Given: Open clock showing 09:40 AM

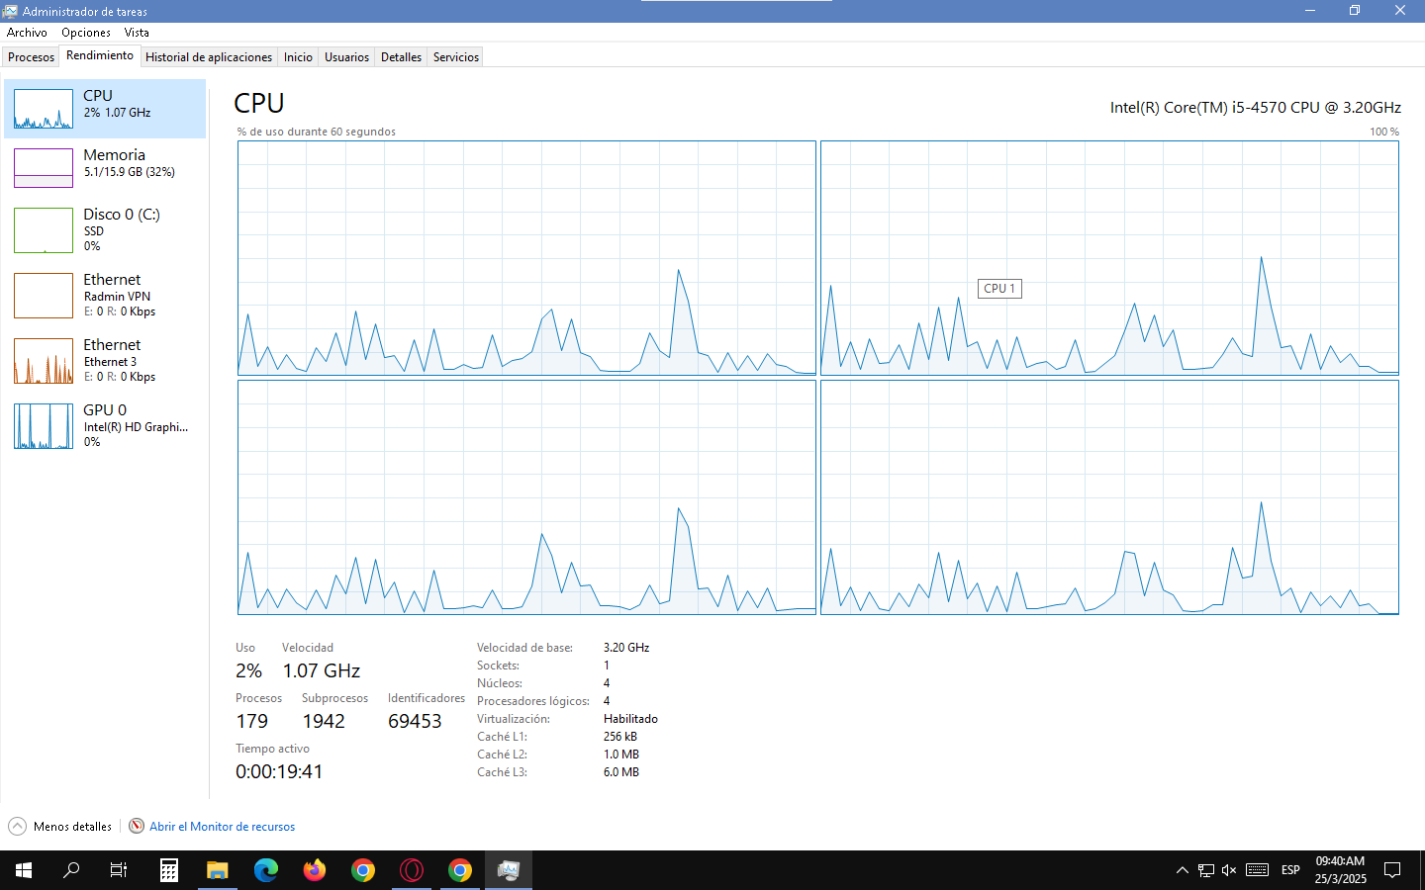Looking at the screenshot, I should (1340, 870).
